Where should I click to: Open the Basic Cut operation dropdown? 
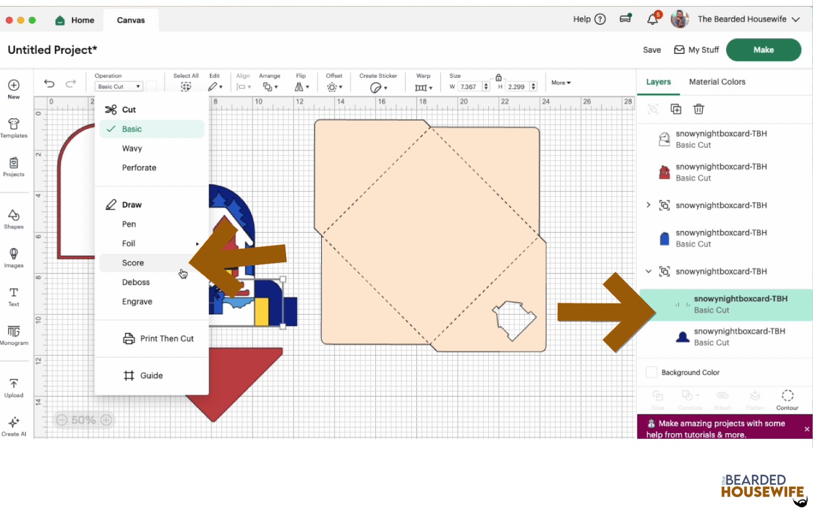click(x=118, y=87)
